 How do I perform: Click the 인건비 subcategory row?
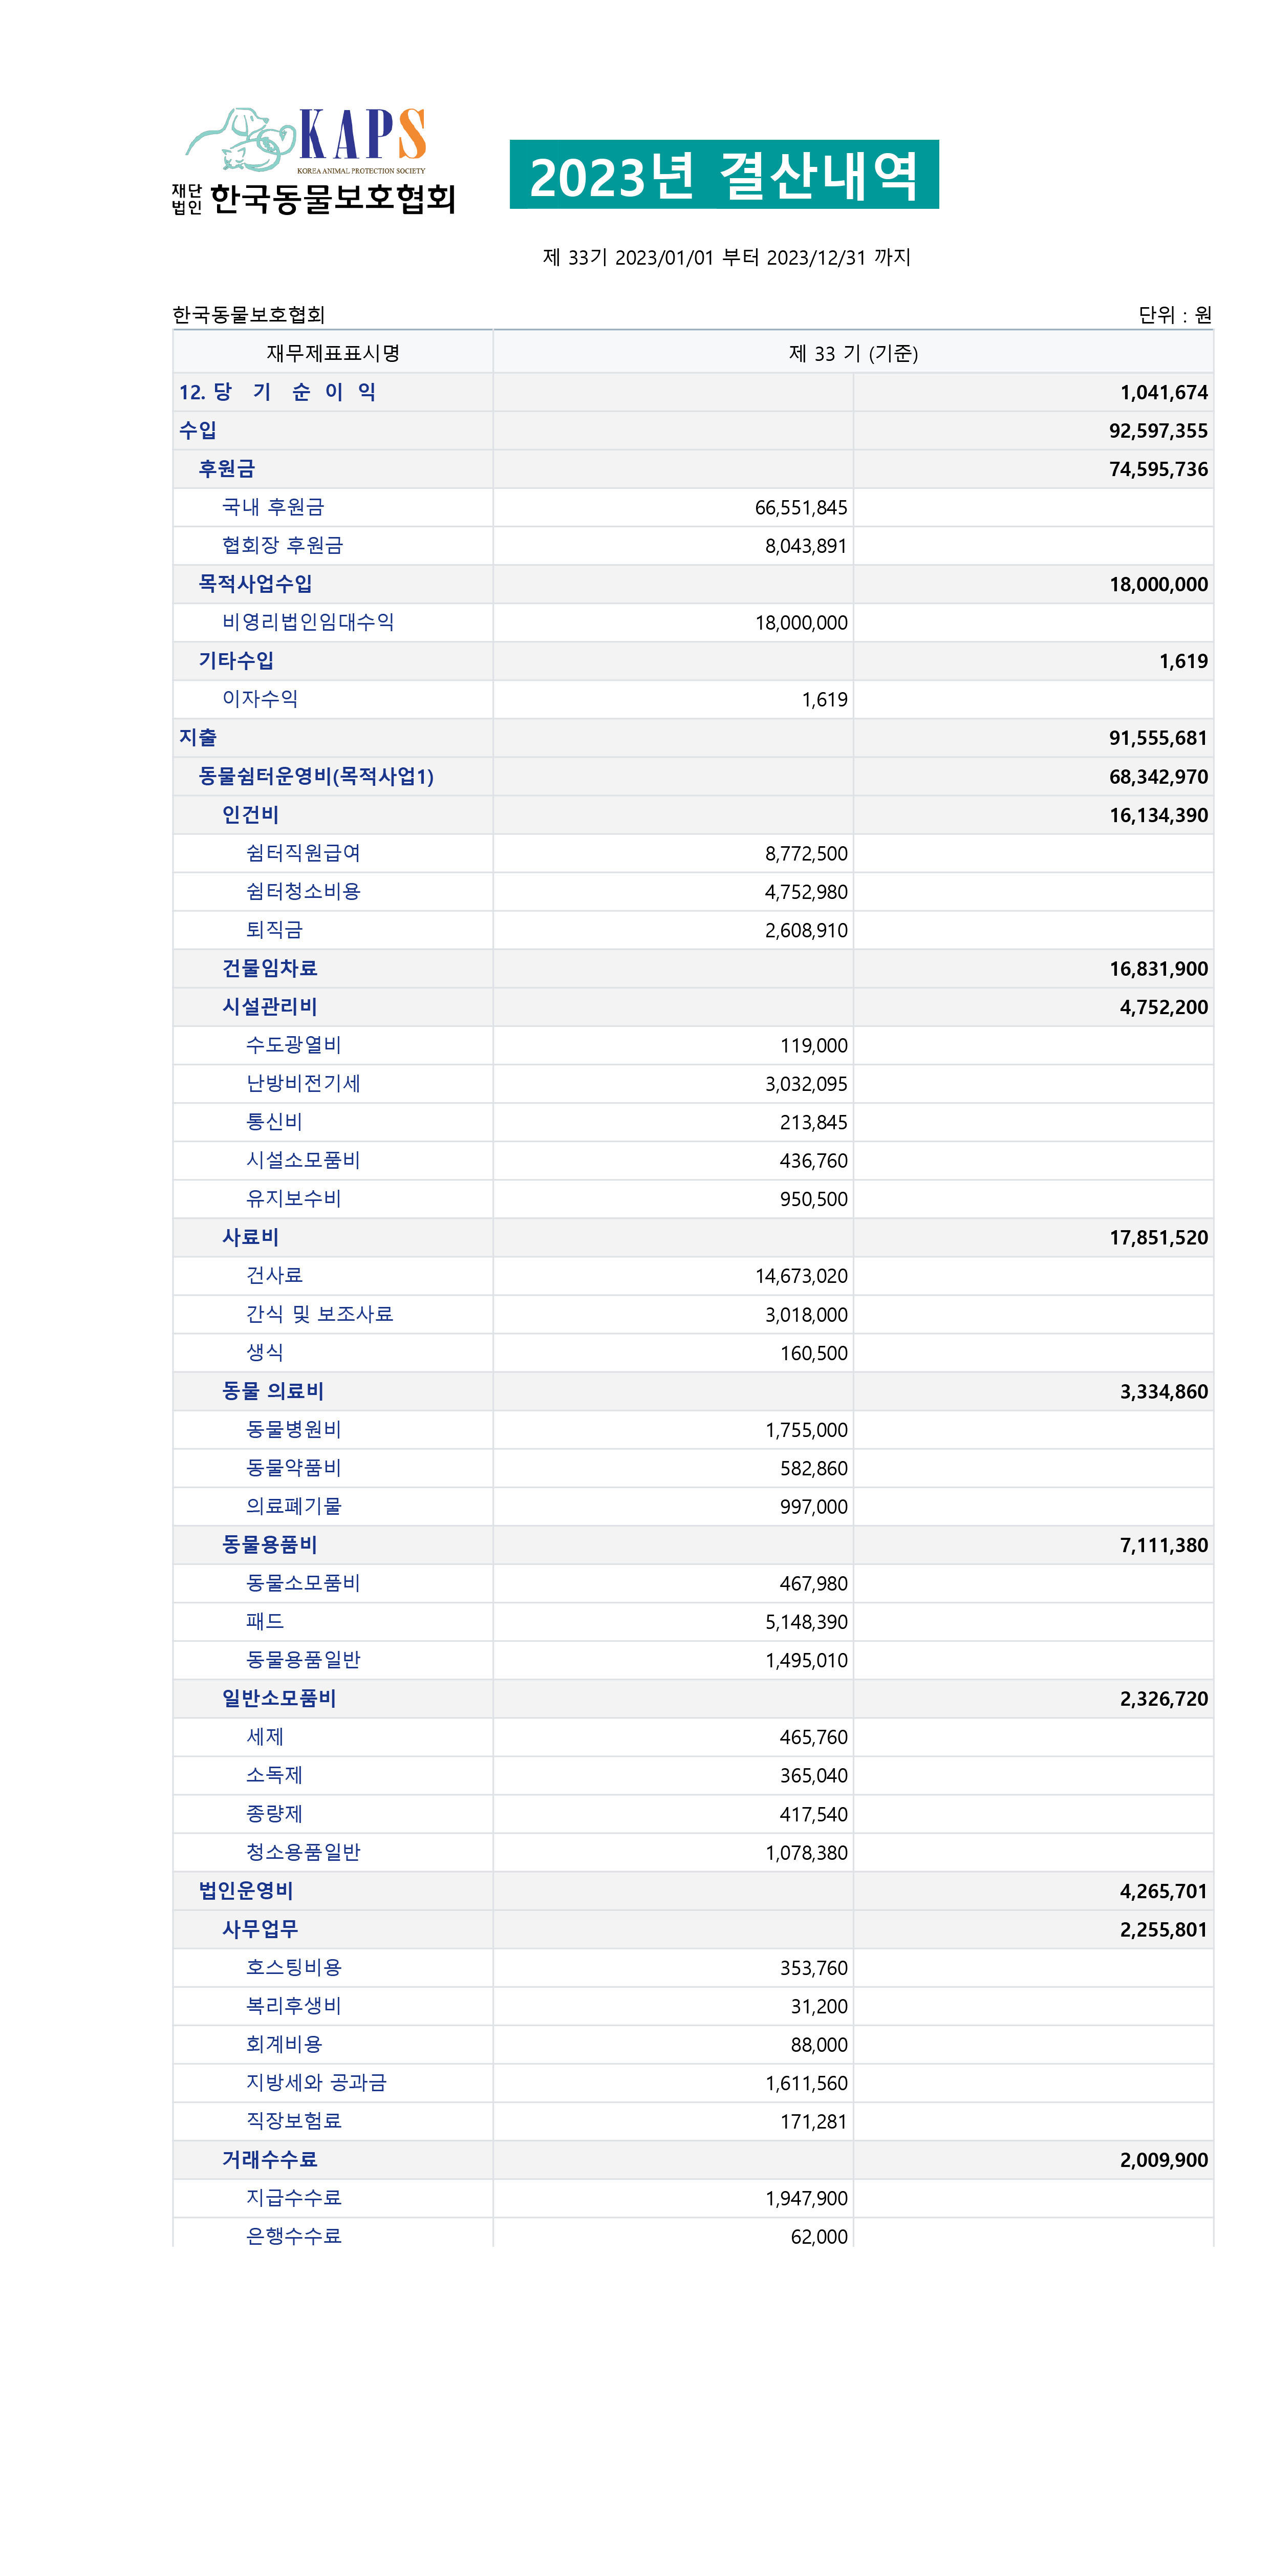[x=250, y=815]
